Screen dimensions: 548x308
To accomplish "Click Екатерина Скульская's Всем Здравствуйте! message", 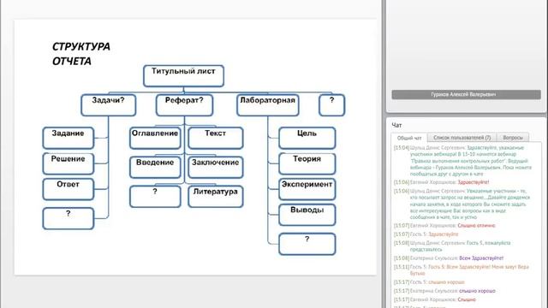I will pyautogui.click(x=449, y=258).
